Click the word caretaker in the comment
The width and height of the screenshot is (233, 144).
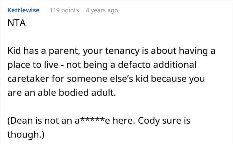[28, 79]
